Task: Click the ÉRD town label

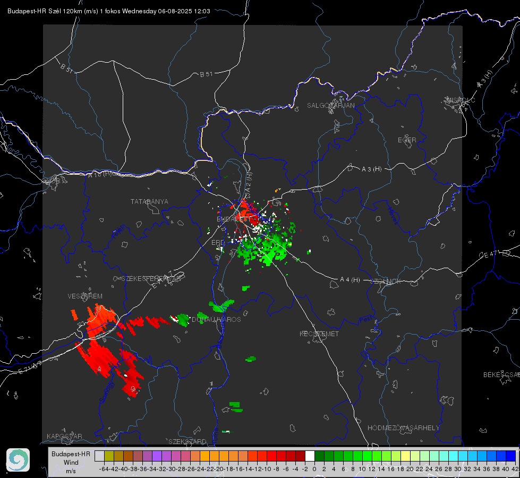Action: (x=218, y=243)
